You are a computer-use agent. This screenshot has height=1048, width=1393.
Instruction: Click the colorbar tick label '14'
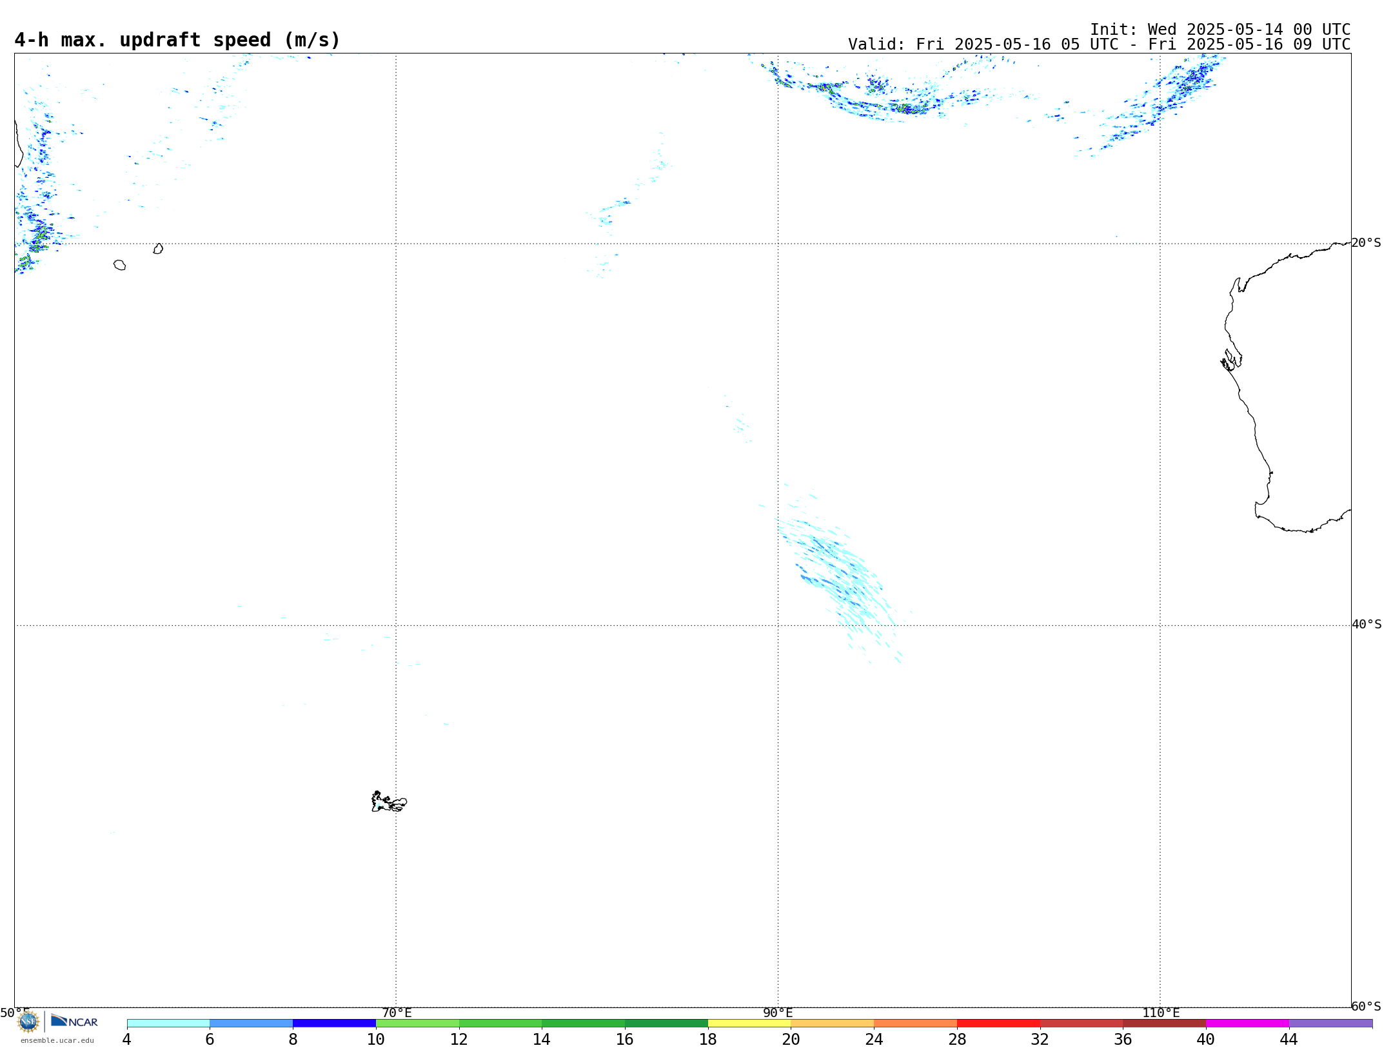542,1039
